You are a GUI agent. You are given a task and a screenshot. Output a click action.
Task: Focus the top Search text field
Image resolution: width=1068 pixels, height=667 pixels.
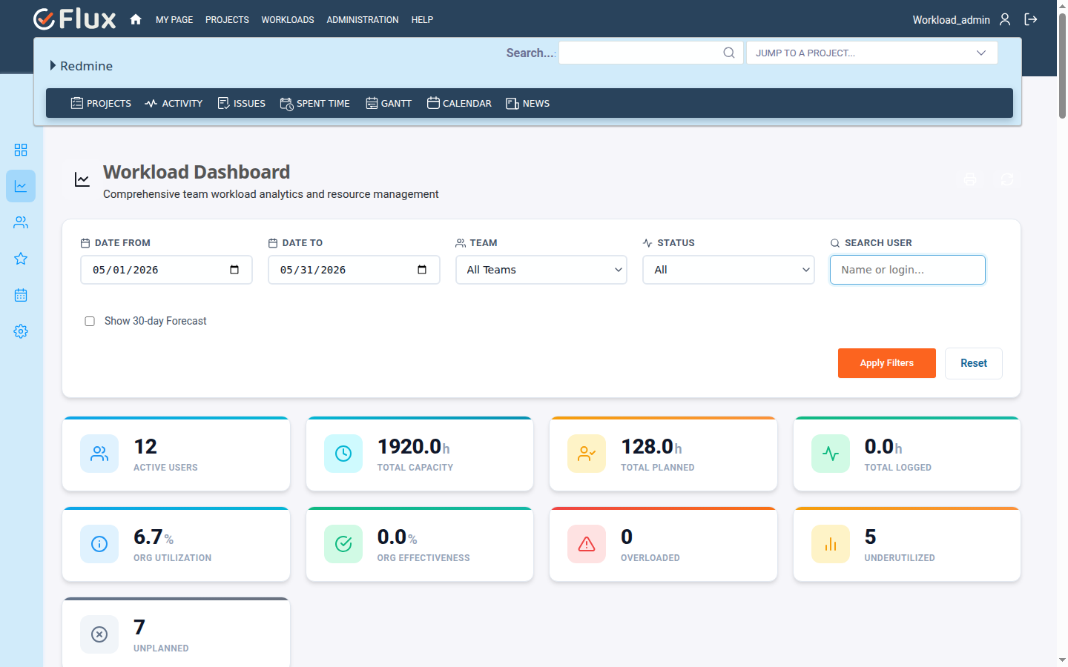[x=651, y=53]
